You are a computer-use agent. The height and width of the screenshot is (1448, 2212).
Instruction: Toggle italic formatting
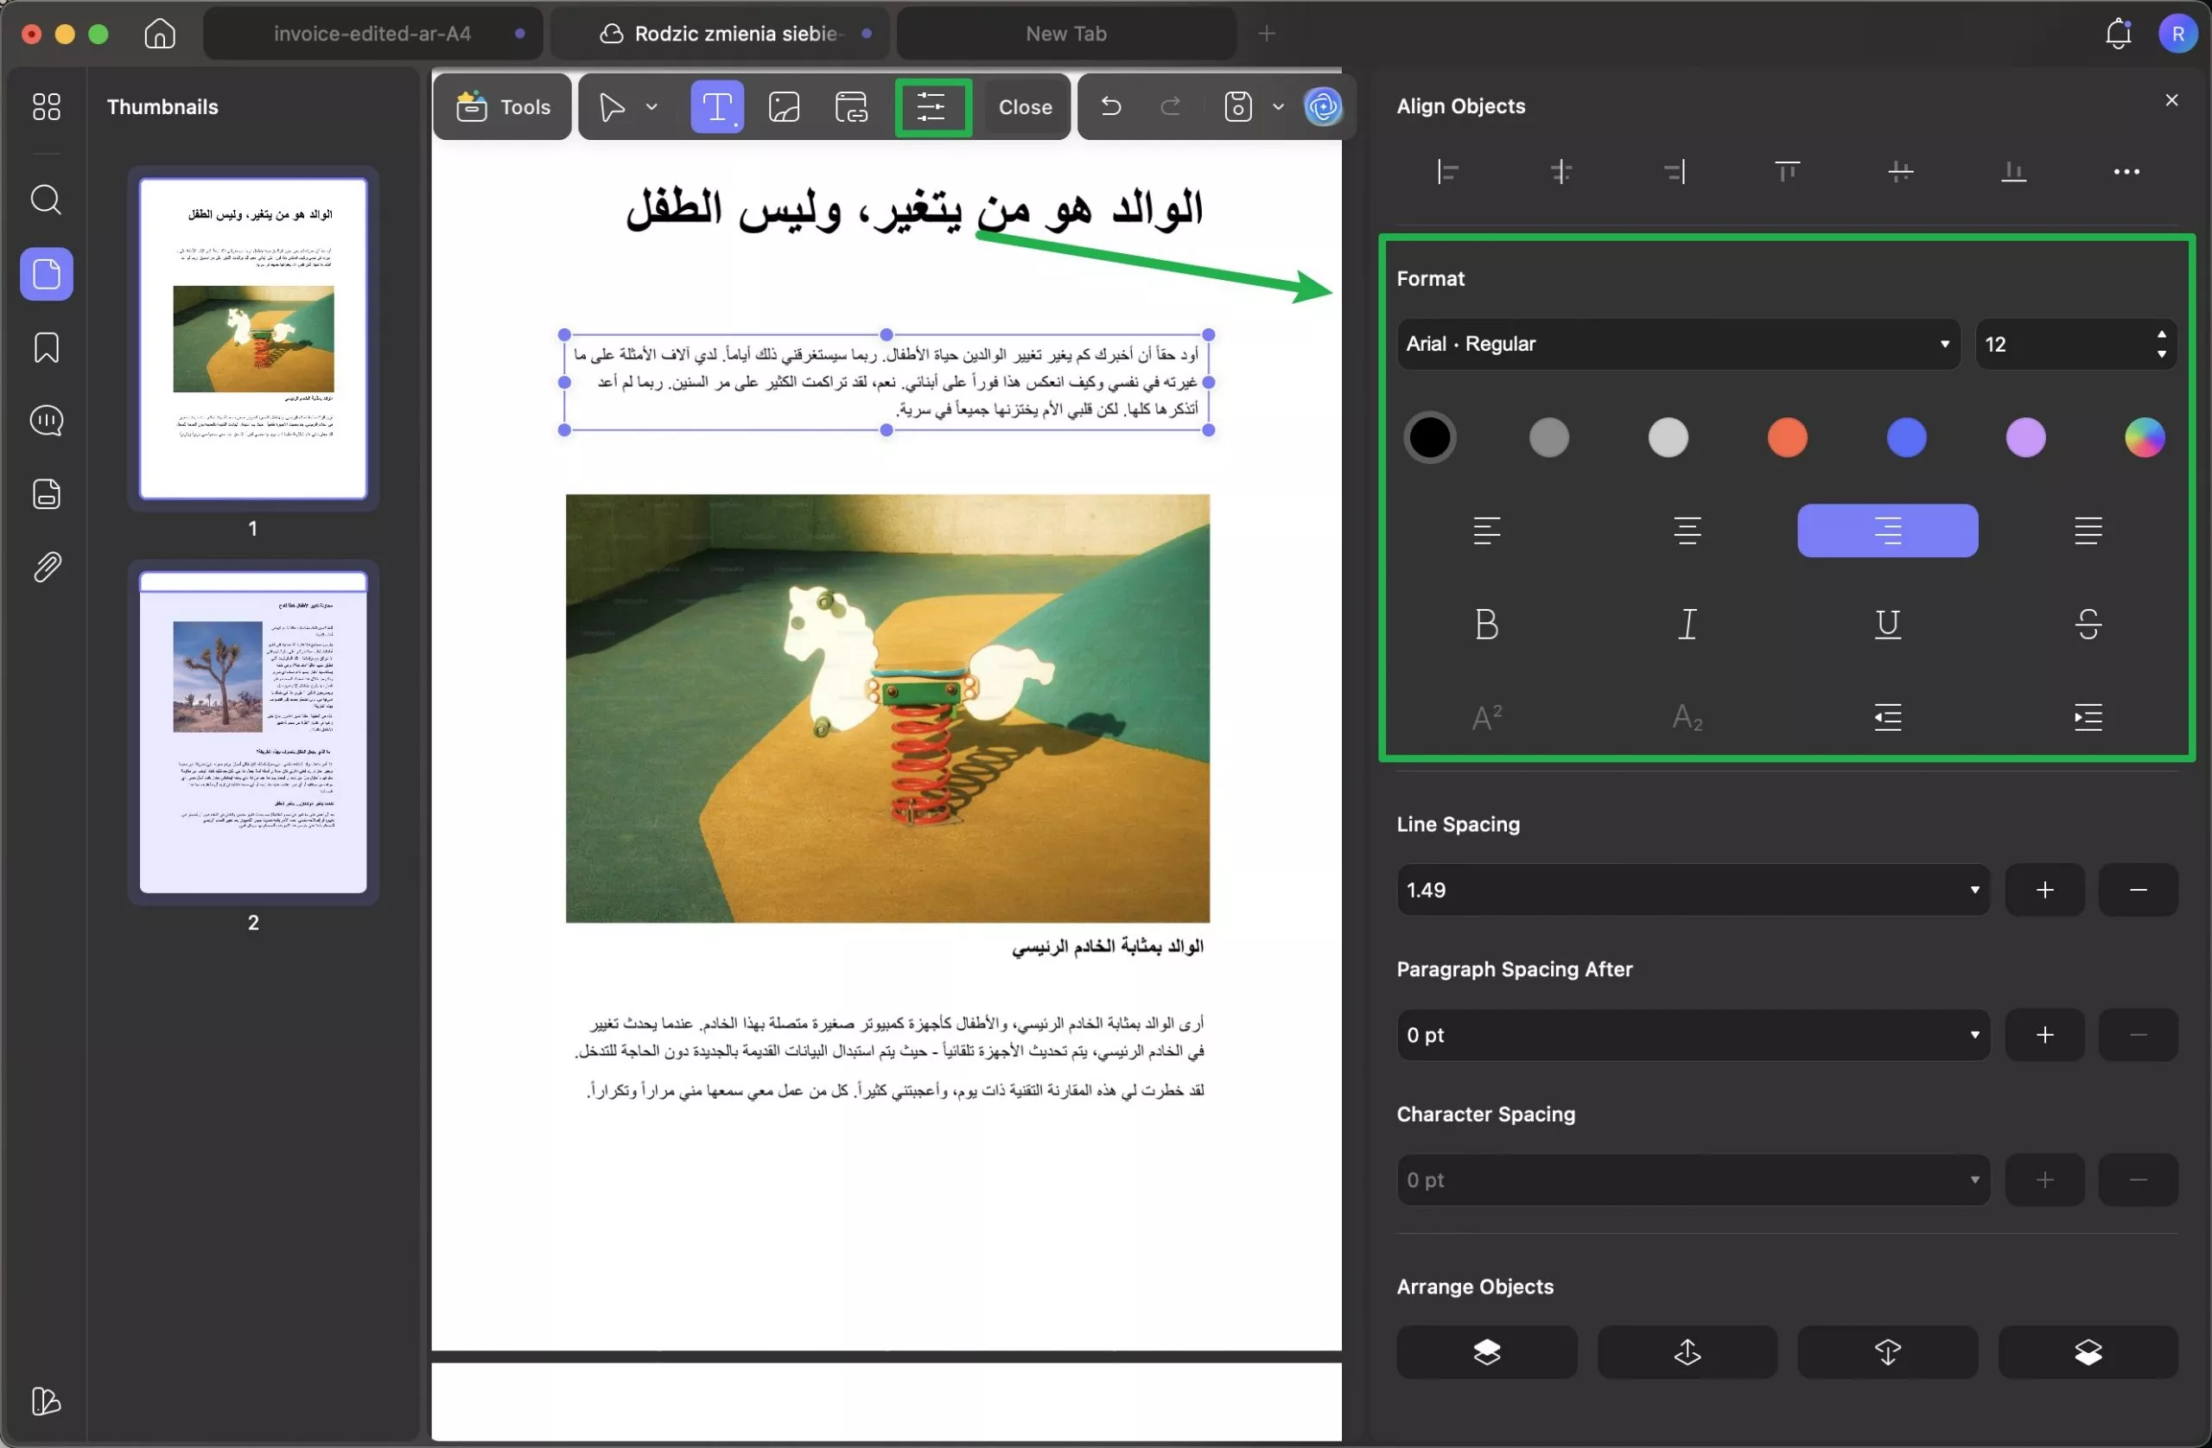pyautogui.click(x=1687, y=624)
